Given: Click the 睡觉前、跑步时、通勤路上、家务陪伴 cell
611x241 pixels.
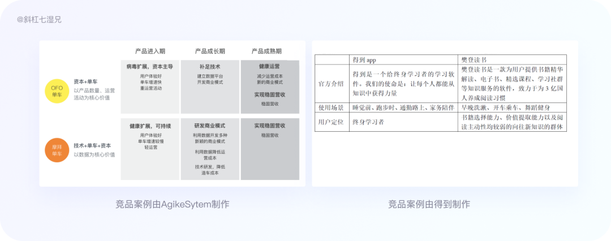Looking at the screenshot, I should click(x=404, y=107).
